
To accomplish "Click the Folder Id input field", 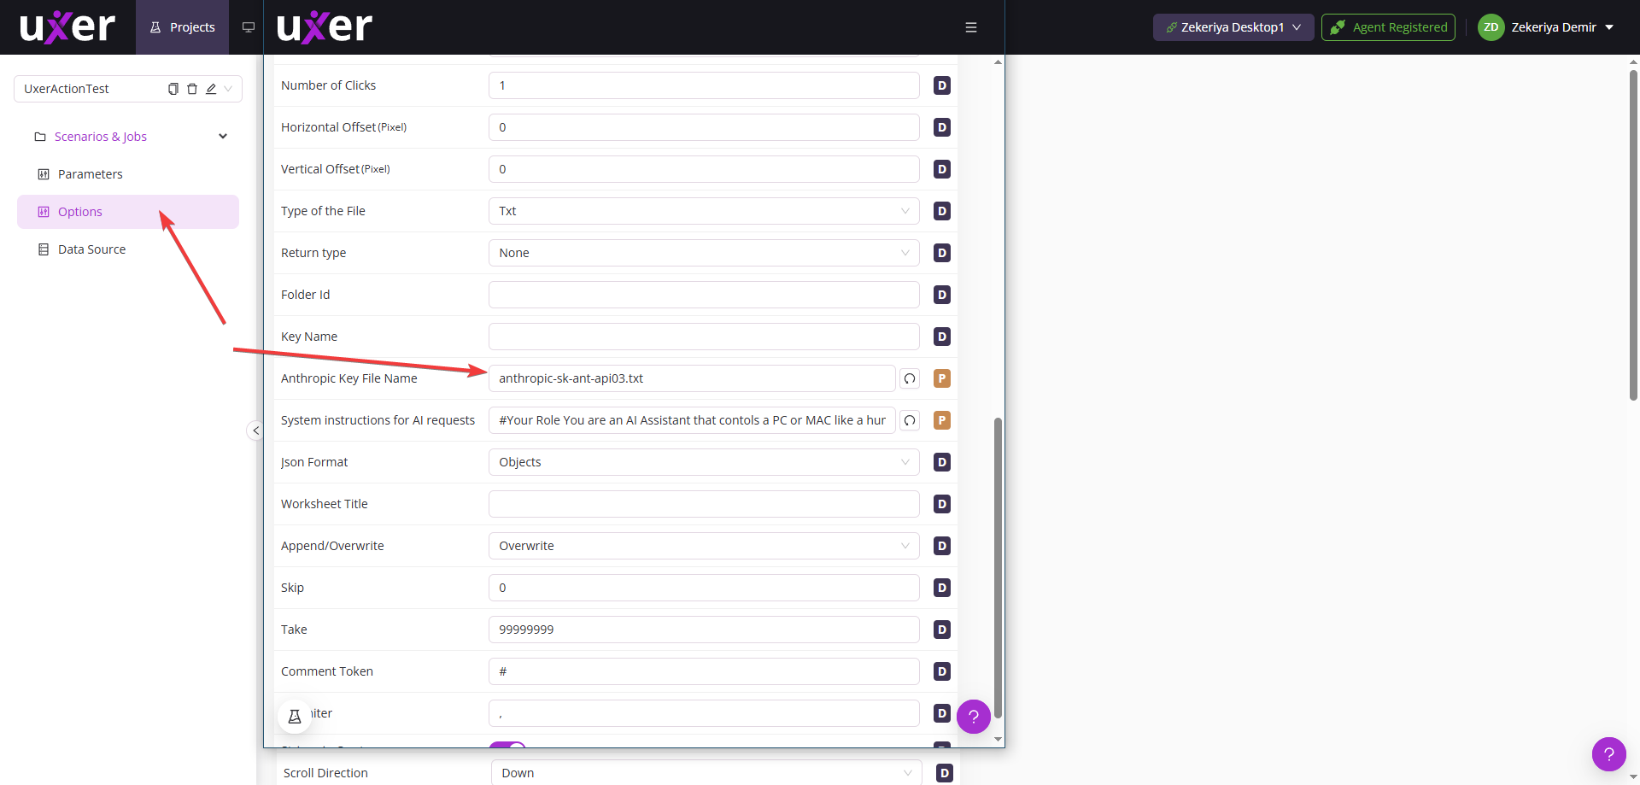I will [704, 295].
